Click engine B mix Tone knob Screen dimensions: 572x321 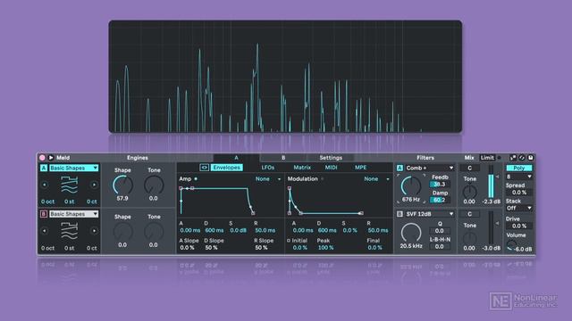tap(469, 238)
